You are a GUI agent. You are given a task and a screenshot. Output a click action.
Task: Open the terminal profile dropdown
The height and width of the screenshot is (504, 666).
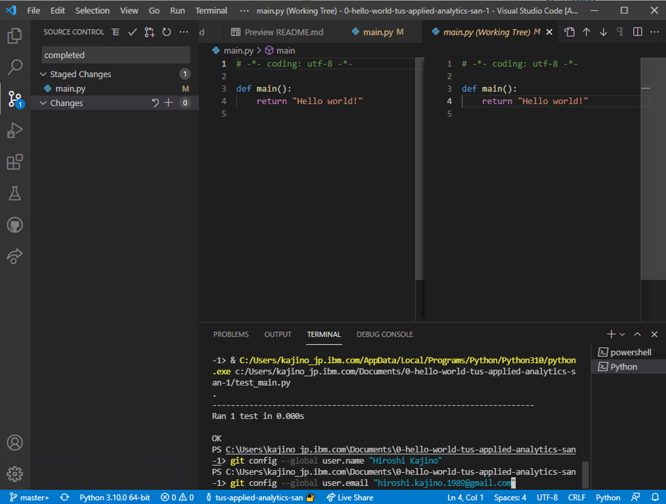click(621, 334)
